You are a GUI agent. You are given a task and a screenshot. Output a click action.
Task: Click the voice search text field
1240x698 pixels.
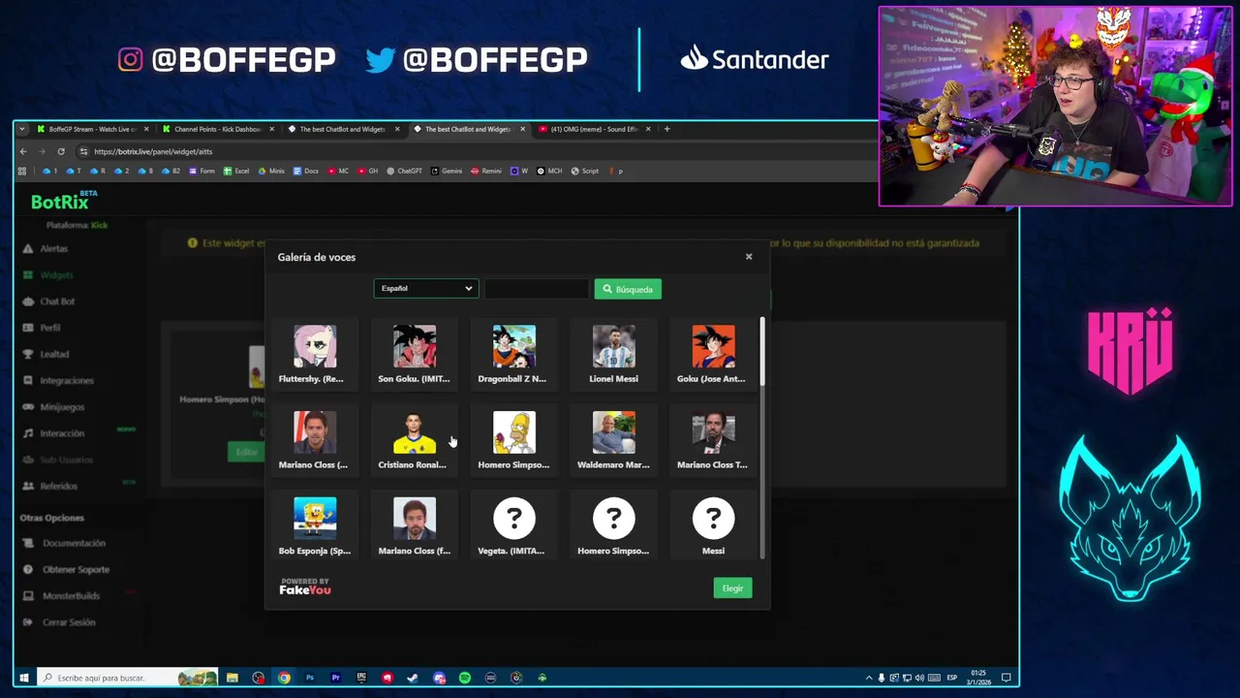click(x=536, y=289)
